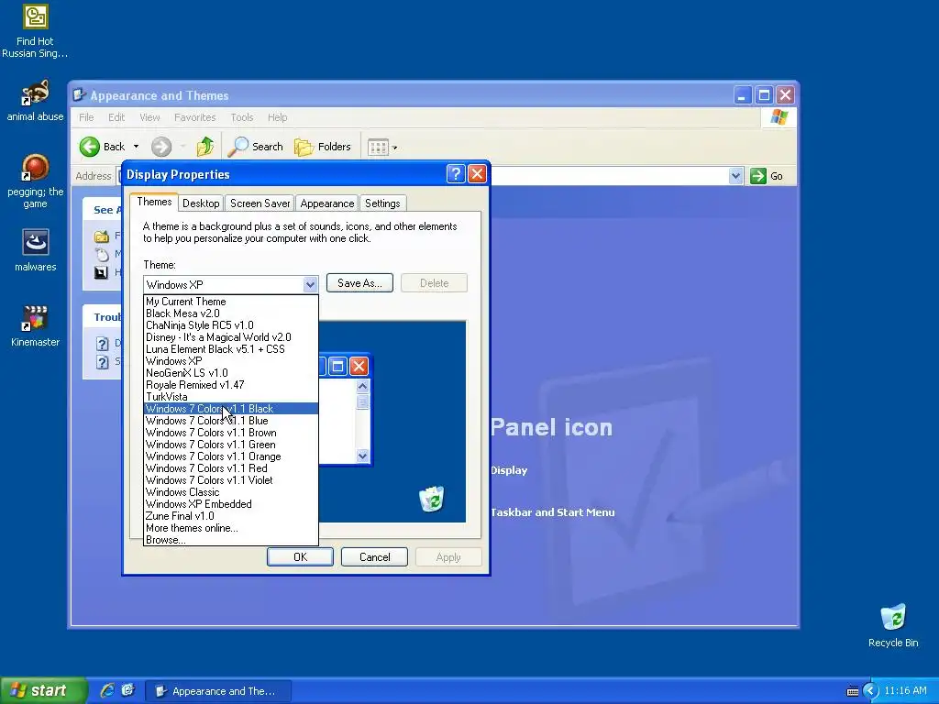Choose Windows Classic theme

[231, 492]
